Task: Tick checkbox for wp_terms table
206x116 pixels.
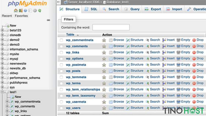Action: tap(61, 83)
